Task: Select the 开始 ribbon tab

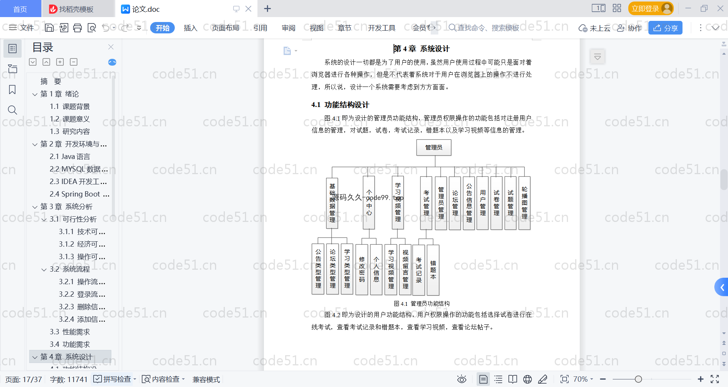Action: pyautogui.click(x=162, y=28)
